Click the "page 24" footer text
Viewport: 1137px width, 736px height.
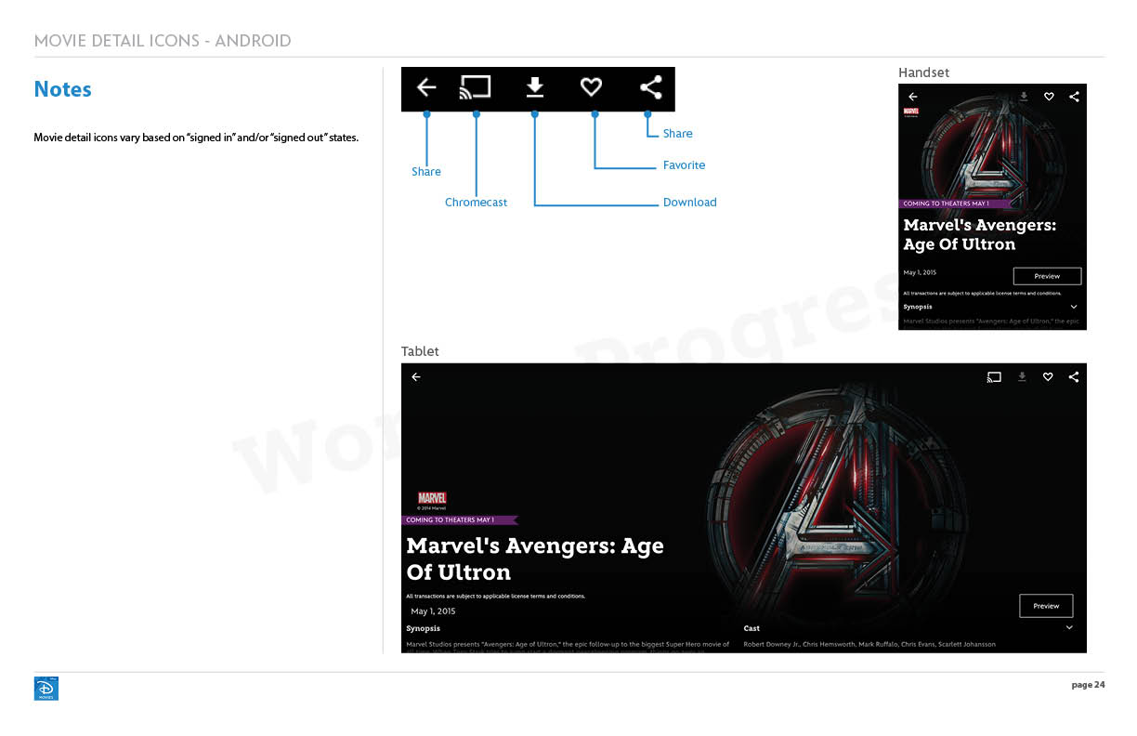(x=1088, y=685)
